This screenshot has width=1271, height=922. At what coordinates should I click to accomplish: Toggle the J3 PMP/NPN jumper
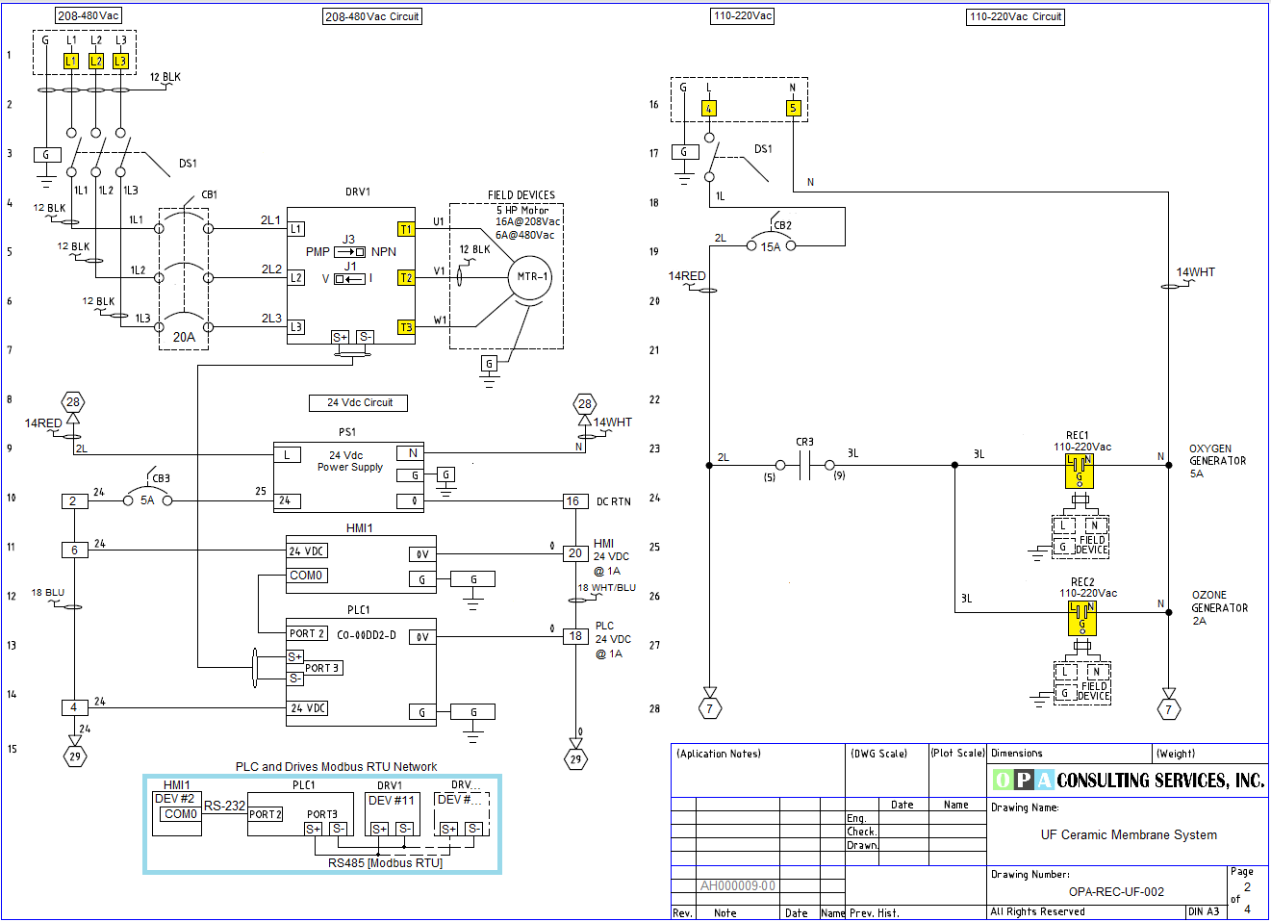point(349,252)
